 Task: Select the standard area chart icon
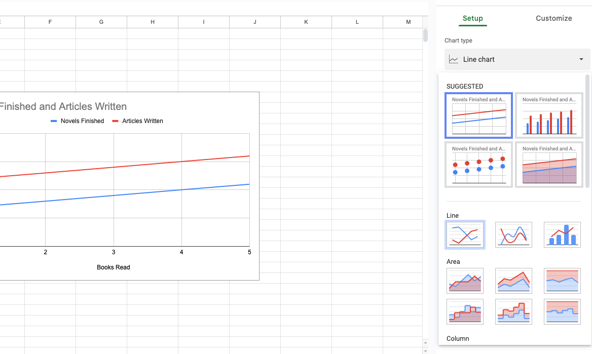pos(465,281)
